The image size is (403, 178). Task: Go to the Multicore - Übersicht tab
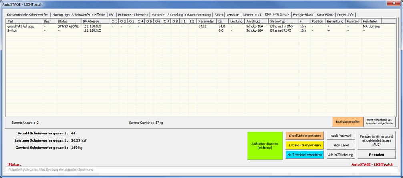coord(133,15)
